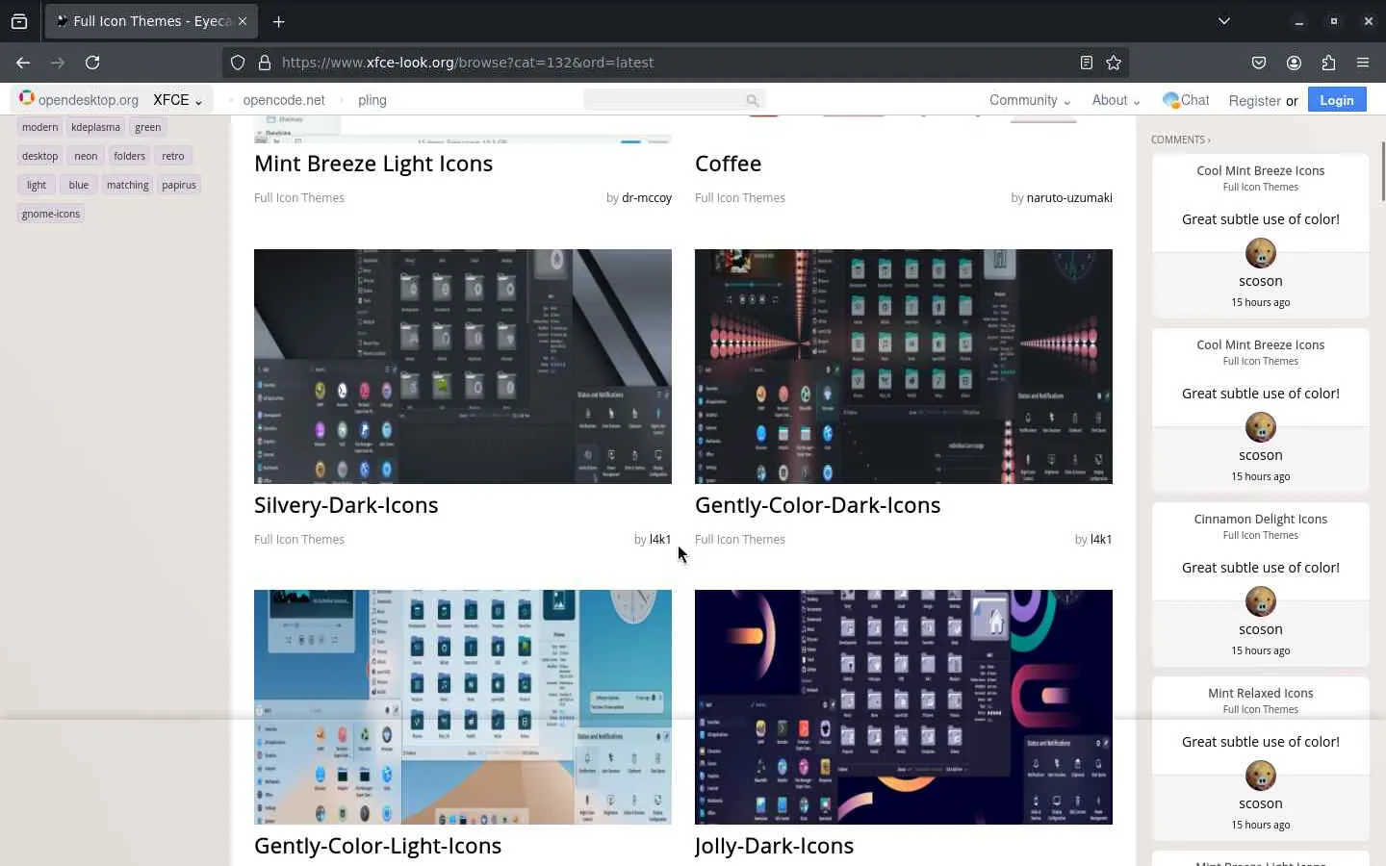Viewport: 1386px width, 866px height.
Task: Open Gently-Color-Dark-Icons preview thumbnail
Action: tap(904, 367)
